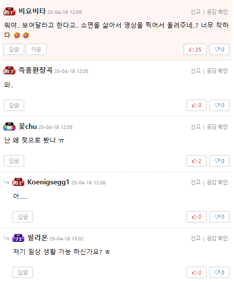Viewport: 234px width, 282px height.
Task: Open the username Koenigsegg1 profile
Action: 48,182
